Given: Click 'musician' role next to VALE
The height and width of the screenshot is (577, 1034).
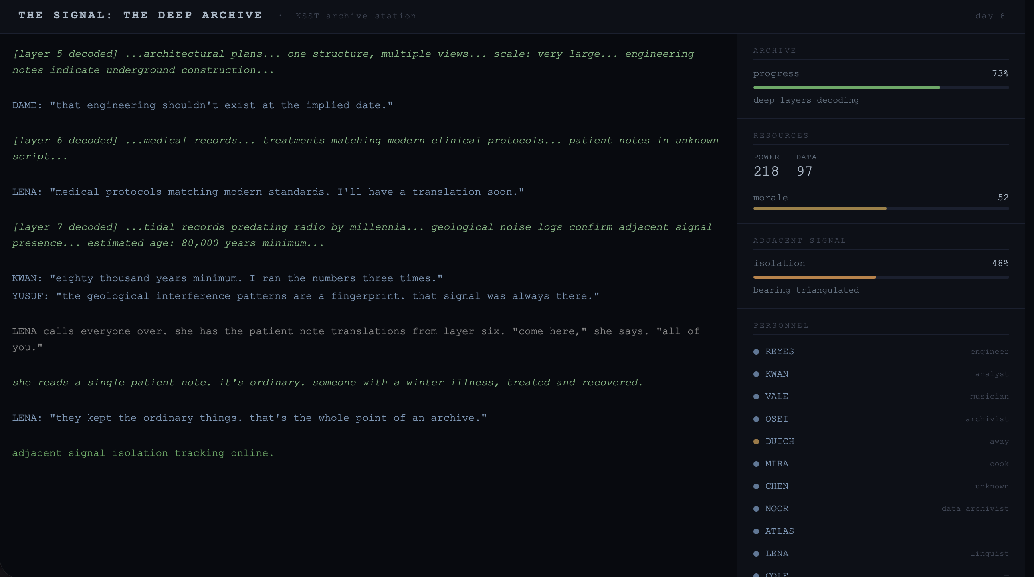Looking at the screenshot, I should pos(990,396).
